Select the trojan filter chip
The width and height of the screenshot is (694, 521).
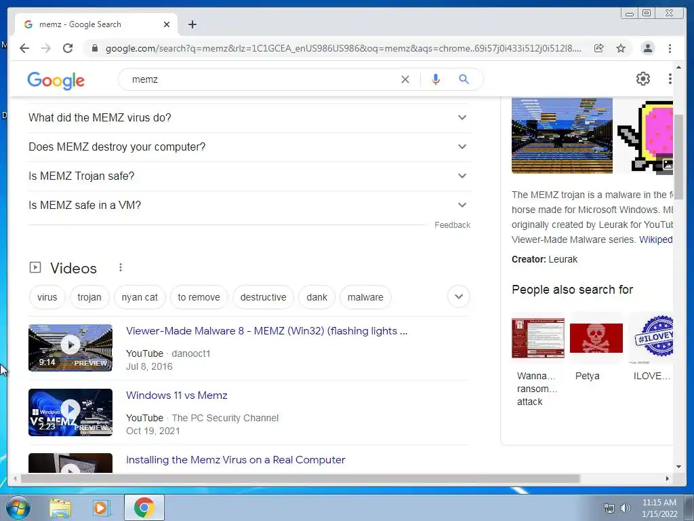(89, 297)
